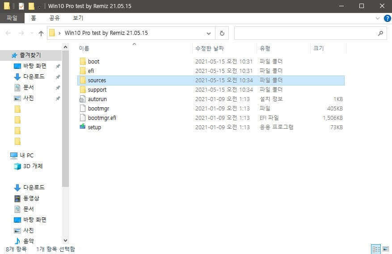Switch to large icons view in status bar
Image resolution: width=392 pixels, height=254 pixels.
click(386, 249)
